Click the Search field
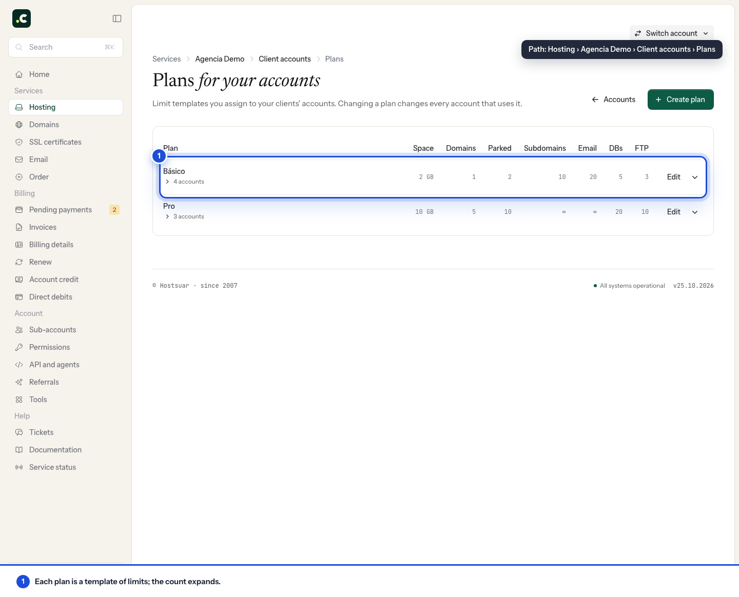This screenshot has width=739, height=597. [x=66, y=47]
